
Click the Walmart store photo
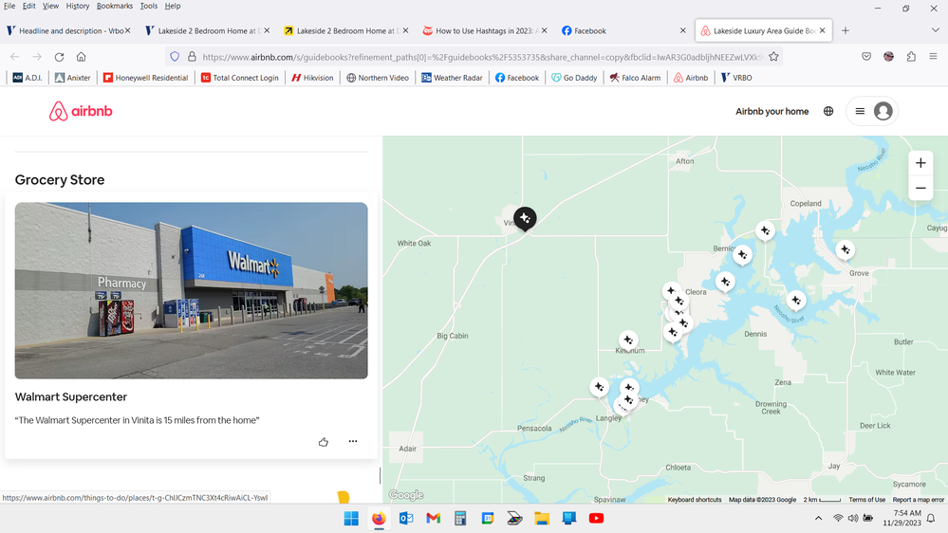[191, 290]
